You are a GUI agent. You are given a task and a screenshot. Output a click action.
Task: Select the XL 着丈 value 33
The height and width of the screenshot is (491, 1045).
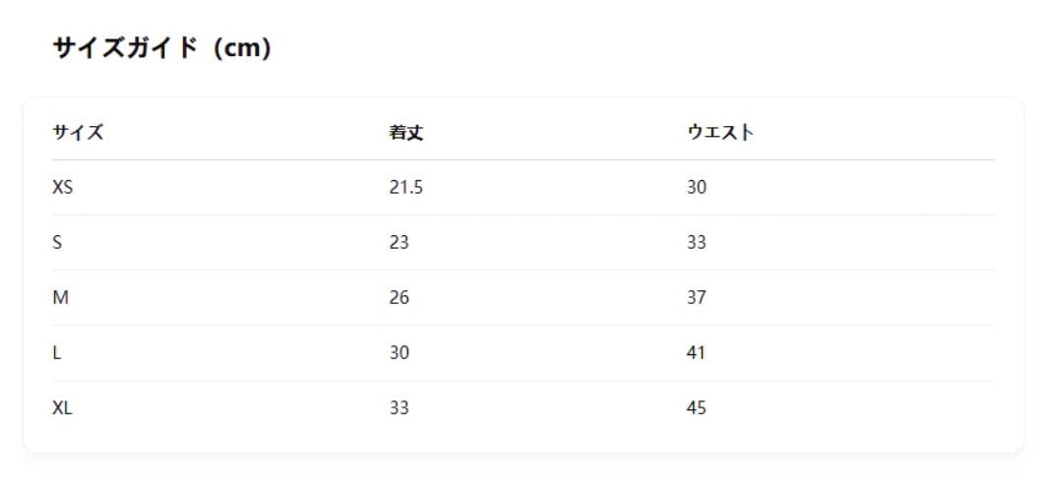[399, 407]
